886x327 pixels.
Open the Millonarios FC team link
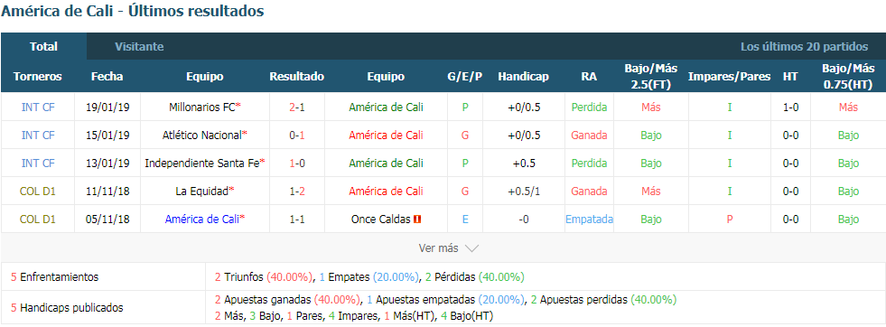[x=201, y=107]
